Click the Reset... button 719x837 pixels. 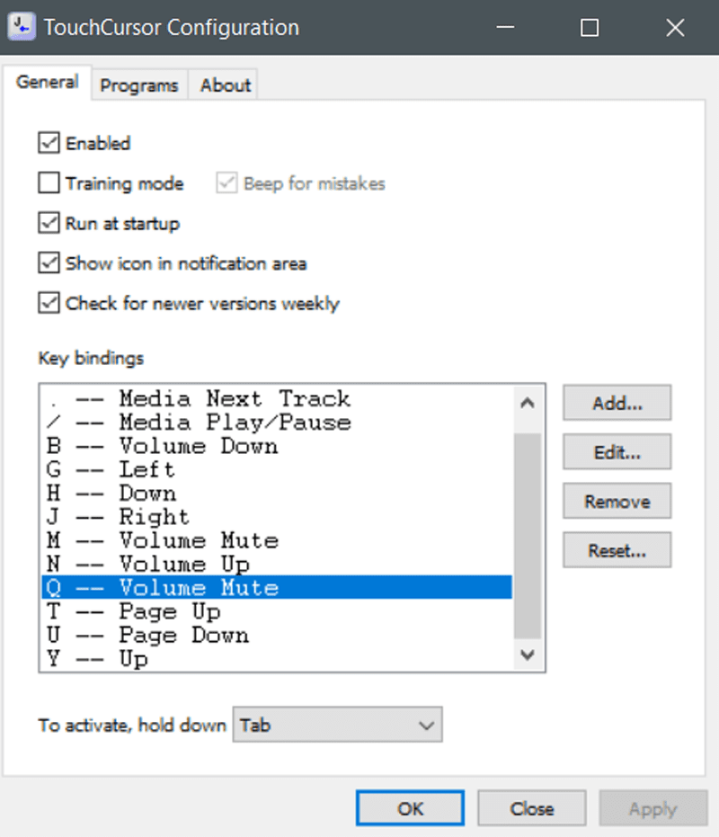point(617,550)
